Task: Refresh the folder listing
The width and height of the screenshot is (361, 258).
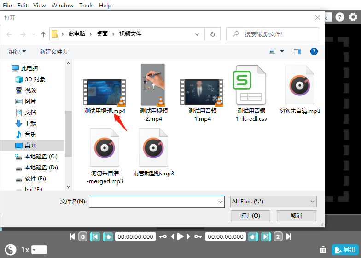Action: click(x=213, y=34)
